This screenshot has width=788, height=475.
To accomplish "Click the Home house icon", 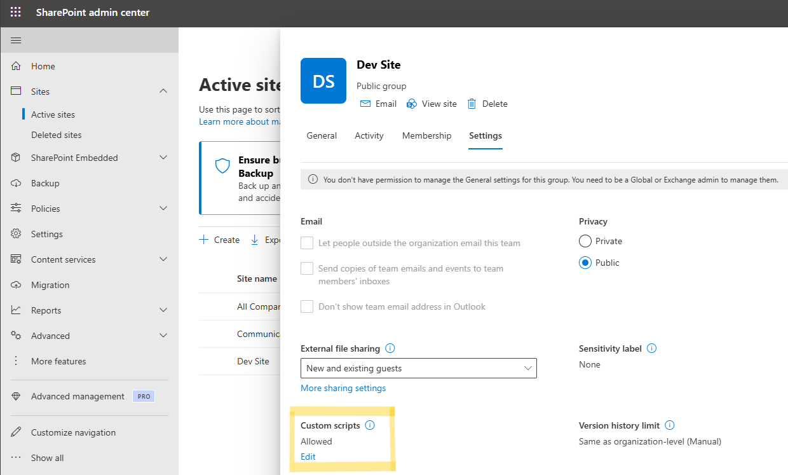I will (x=17, y=66).
